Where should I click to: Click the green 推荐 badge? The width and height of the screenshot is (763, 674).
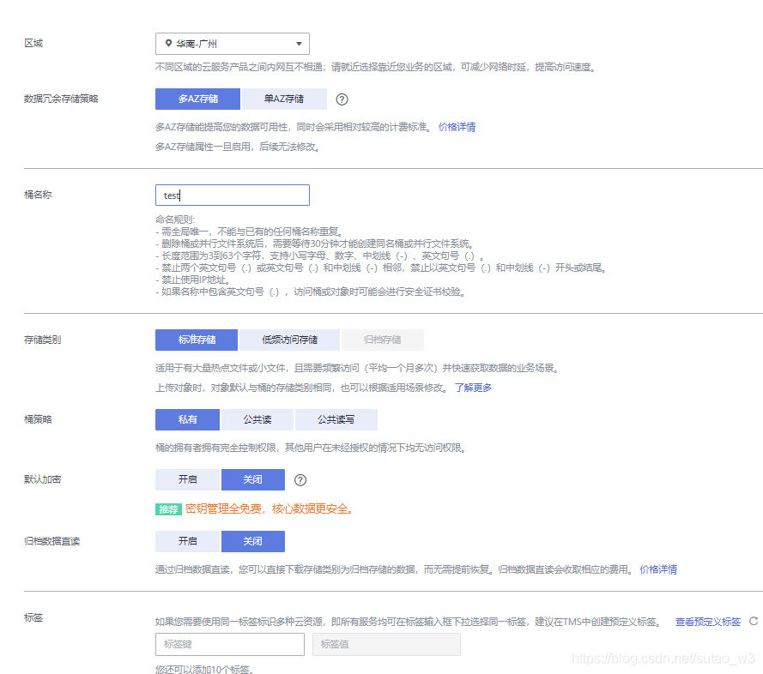click(x=168, y=509)
